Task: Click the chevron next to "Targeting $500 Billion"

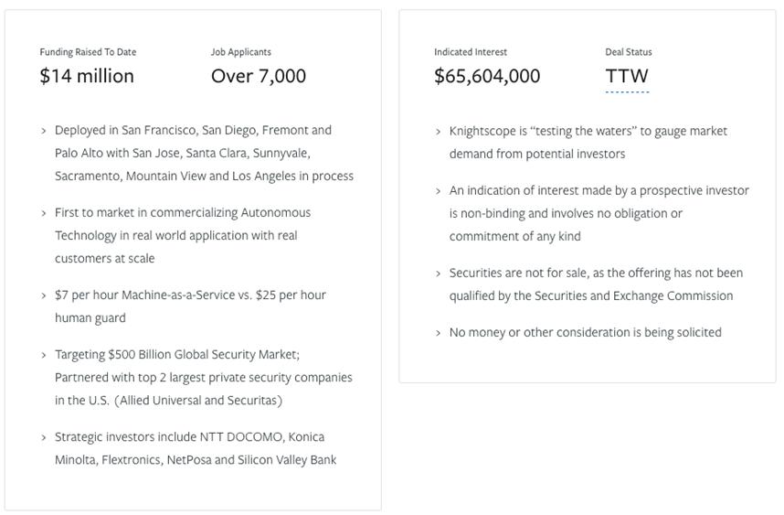Action: [44, 355]
